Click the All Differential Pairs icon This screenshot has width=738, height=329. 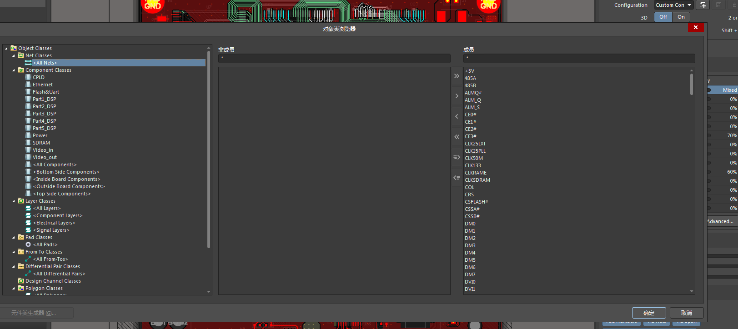tap(28, 274)
